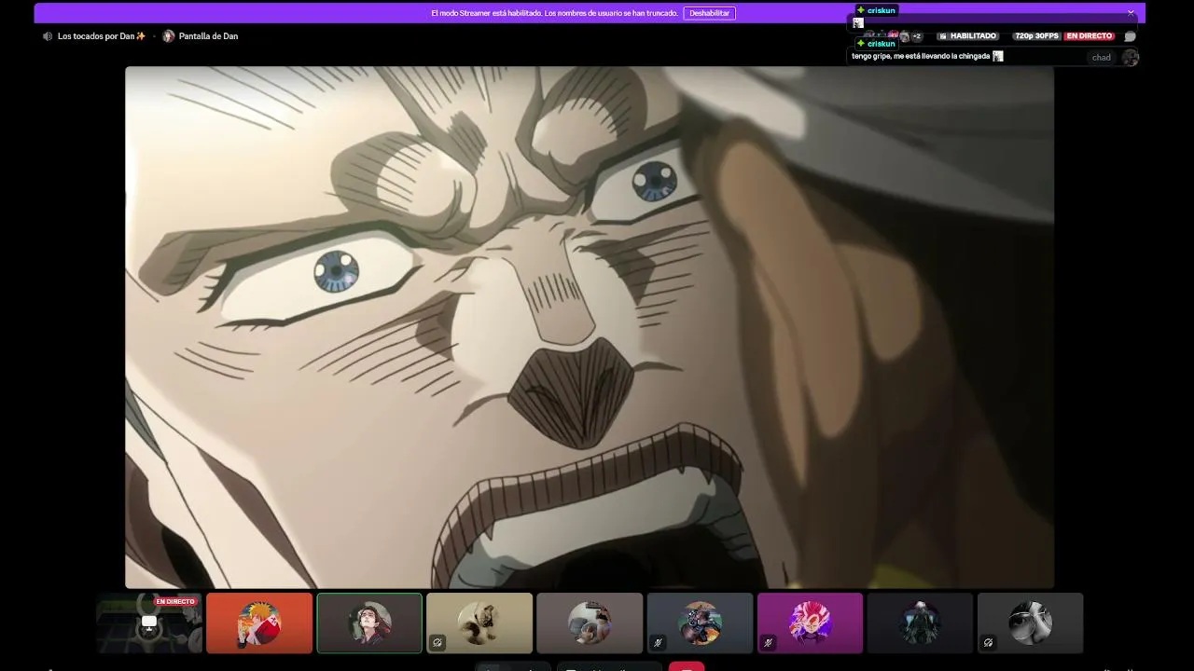Select the green-outlined speaking participant tile

click(x=369, y=623)
